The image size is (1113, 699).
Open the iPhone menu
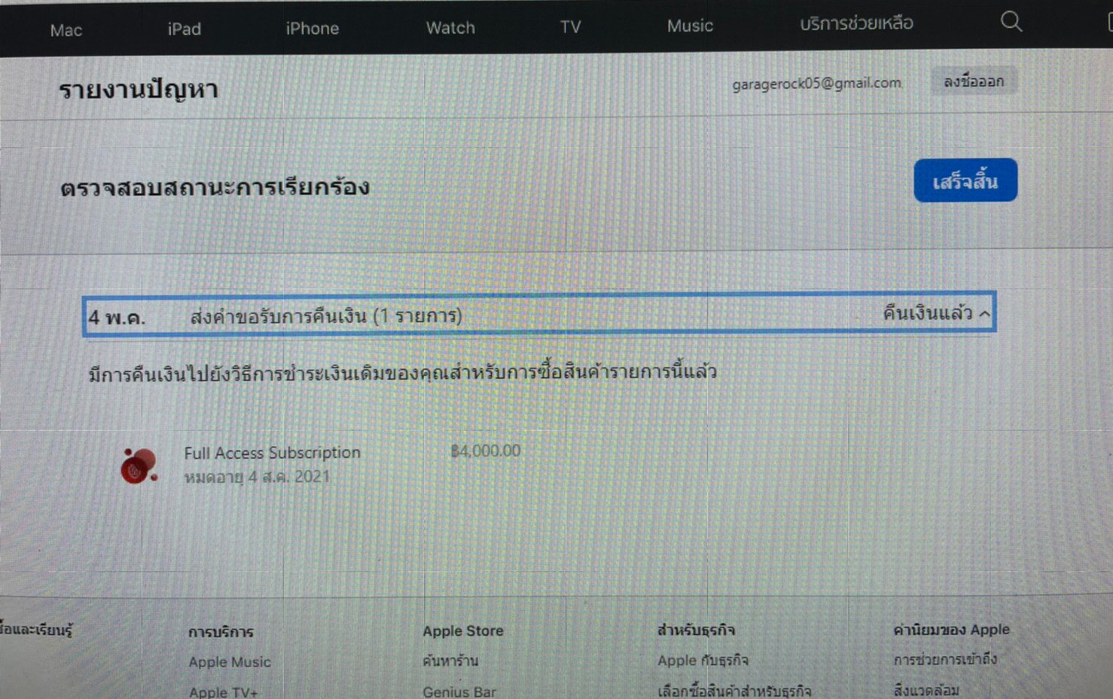click(313, 28)
